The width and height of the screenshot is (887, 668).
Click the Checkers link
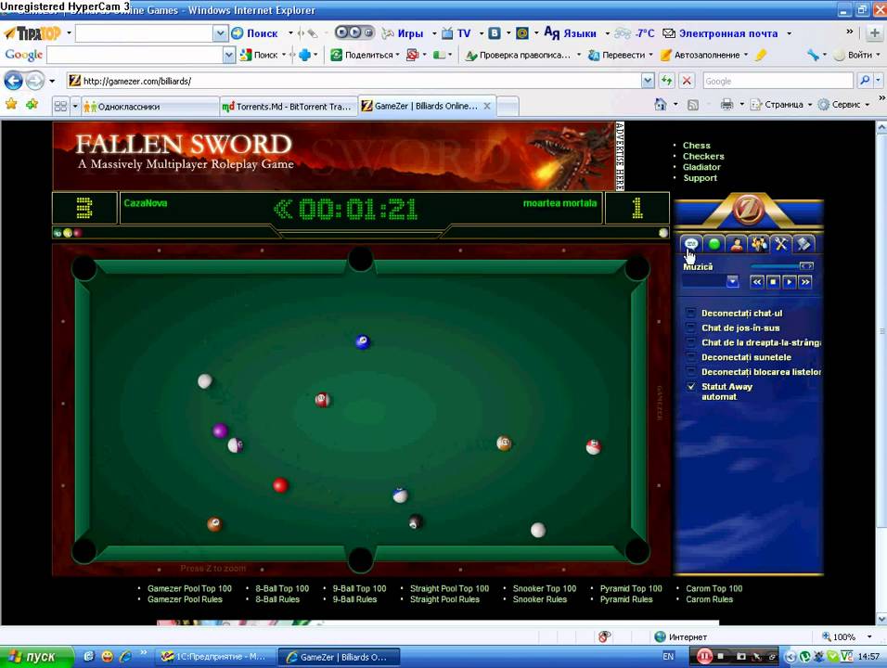(703, 156)
